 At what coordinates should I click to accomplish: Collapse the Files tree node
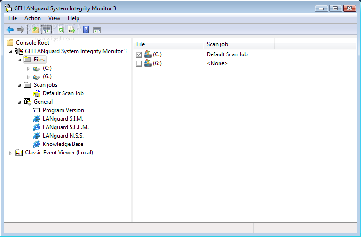19,60
